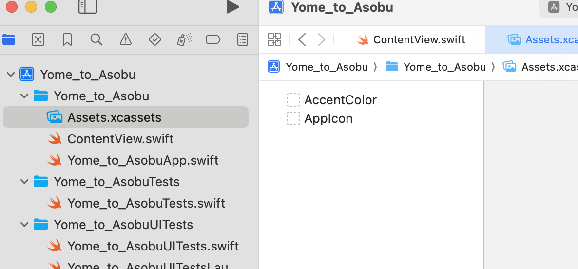Image resolution: width=578 pixels, height=269 pixels.
Task: Toggle the navigator sidebar
Action: pos(88,7)
